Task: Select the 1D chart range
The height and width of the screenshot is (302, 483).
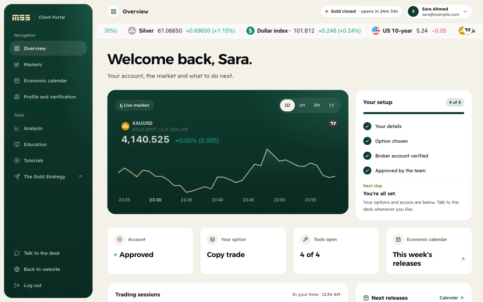Action: (x=287, y=105)
